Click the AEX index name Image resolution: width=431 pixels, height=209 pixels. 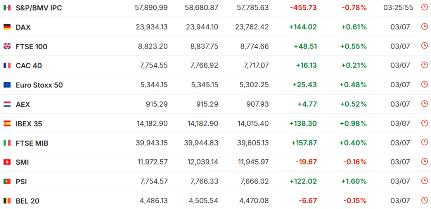(x=23, y=104)
